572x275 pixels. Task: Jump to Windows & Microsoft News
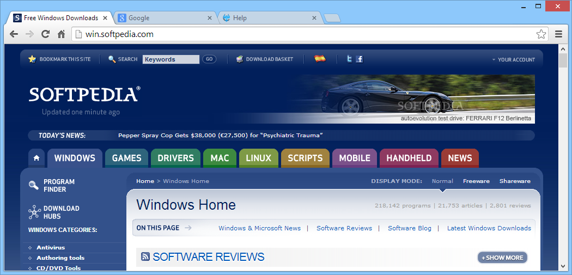coord(260,228)
